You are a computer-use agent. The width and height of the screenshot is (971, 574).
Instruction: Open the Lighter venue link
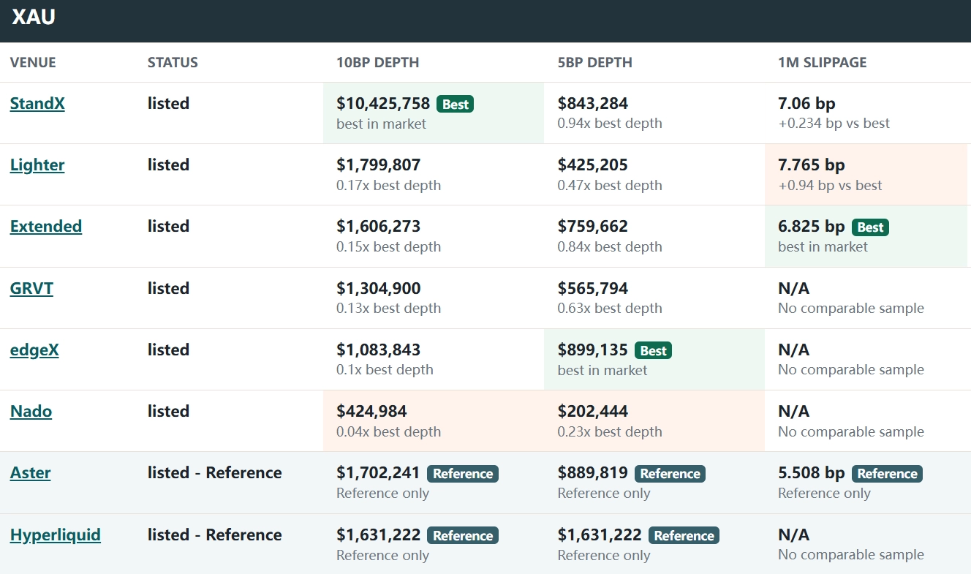(x=37, y=165)
